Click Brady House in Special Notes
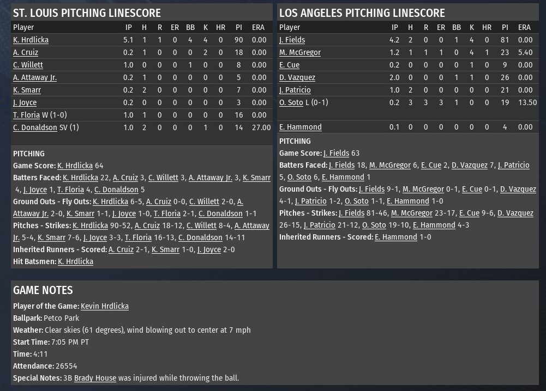 coord(95,378)
